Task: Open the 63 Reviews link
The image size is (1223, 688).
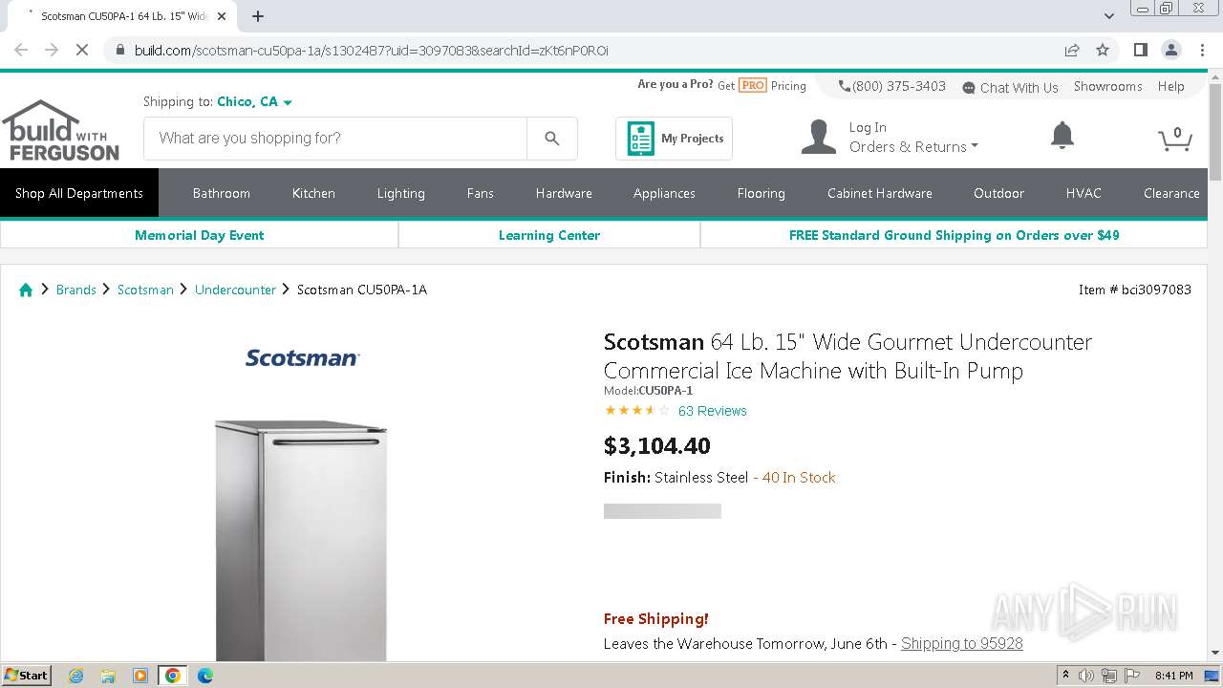Action: pyautogui.click(x=712, y=411)
